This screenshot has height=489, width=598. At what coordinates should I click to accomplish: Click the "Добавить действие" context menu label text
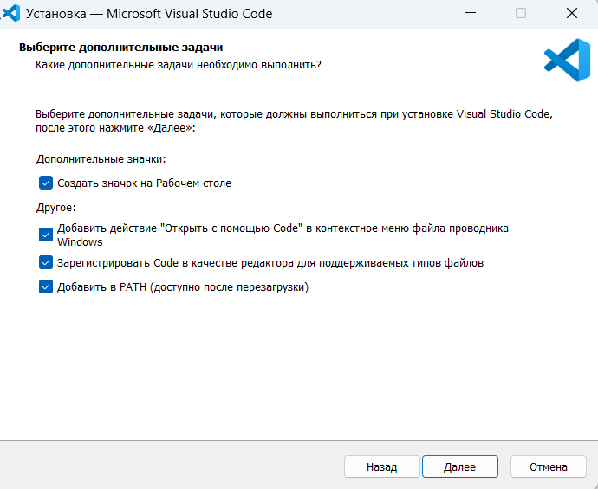pos(283,235)
